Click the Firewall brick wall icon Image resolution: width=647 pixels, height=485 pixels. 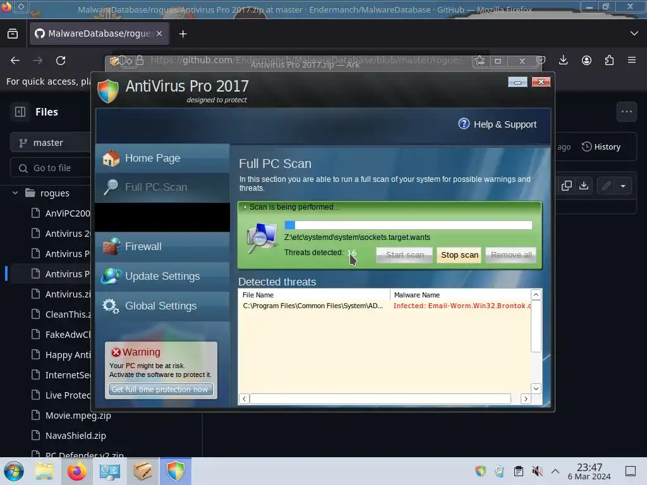pos(111,247)
